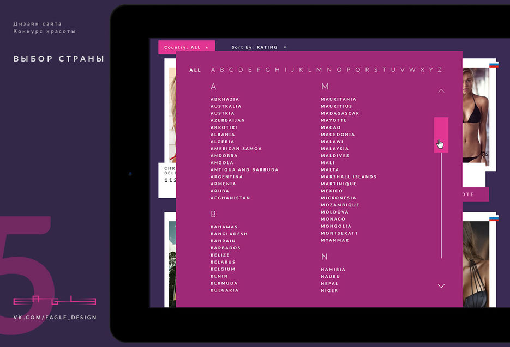The height and width of the screenshot is (347, 510).
Task: Choose Antigua and Barbuda
Action: click(244, 169)
